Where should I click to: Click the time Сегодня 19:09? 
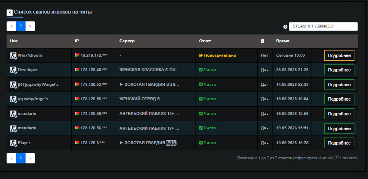pos(290,55)
